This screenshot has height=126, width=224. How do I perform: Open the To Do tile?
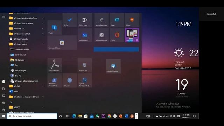[x=70, y=20]
